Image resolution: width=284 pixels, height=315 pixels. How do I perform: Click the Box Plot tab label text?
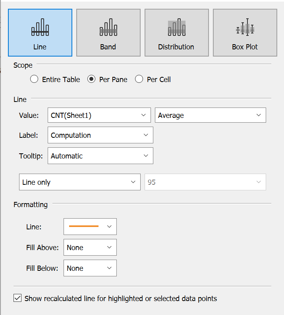(245, 47)
